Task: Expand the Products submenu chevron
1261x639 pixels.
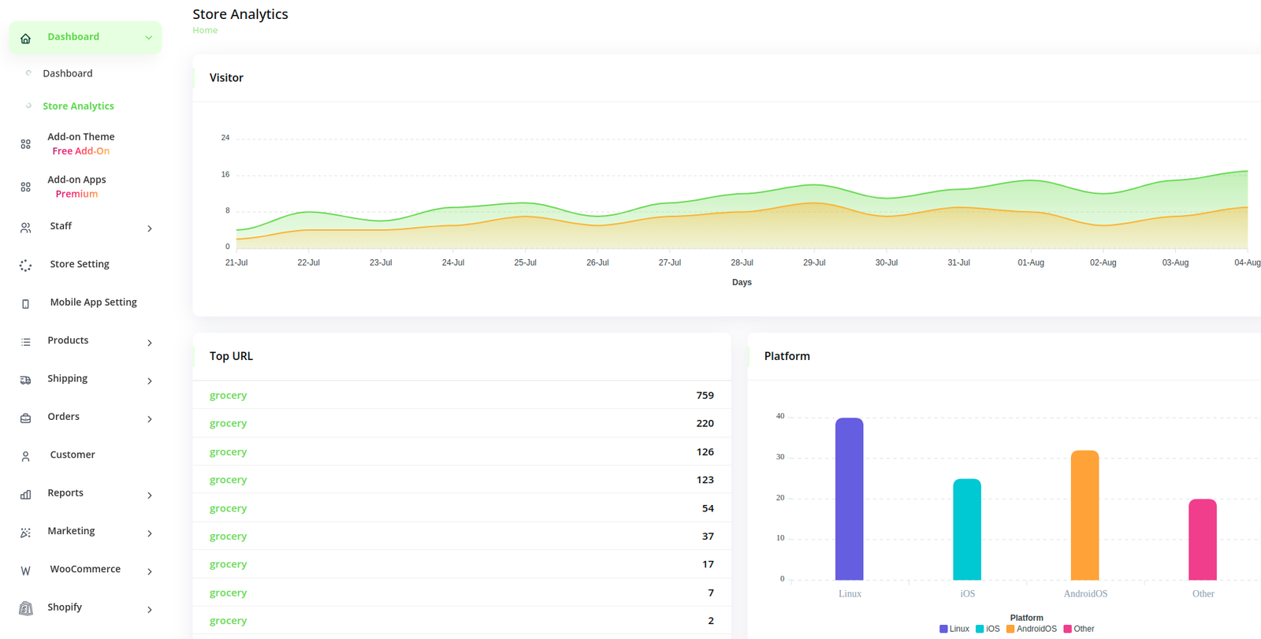Action: pos(150,343)
